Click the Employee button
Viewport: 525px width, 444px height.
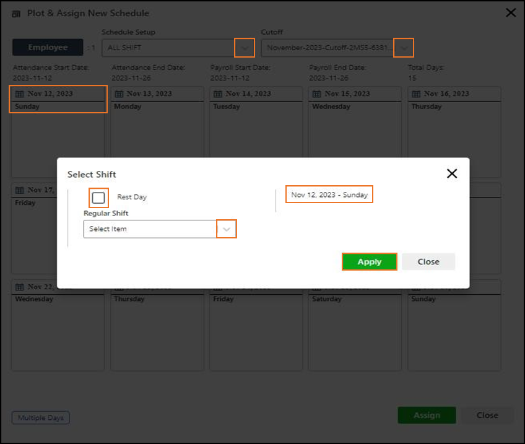(x=48, y=48)
